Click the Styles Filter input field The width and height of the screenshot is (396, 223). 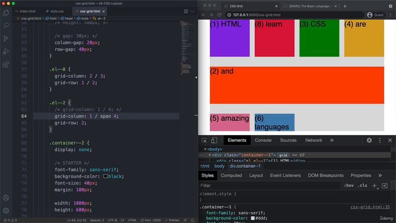(269, 186)
